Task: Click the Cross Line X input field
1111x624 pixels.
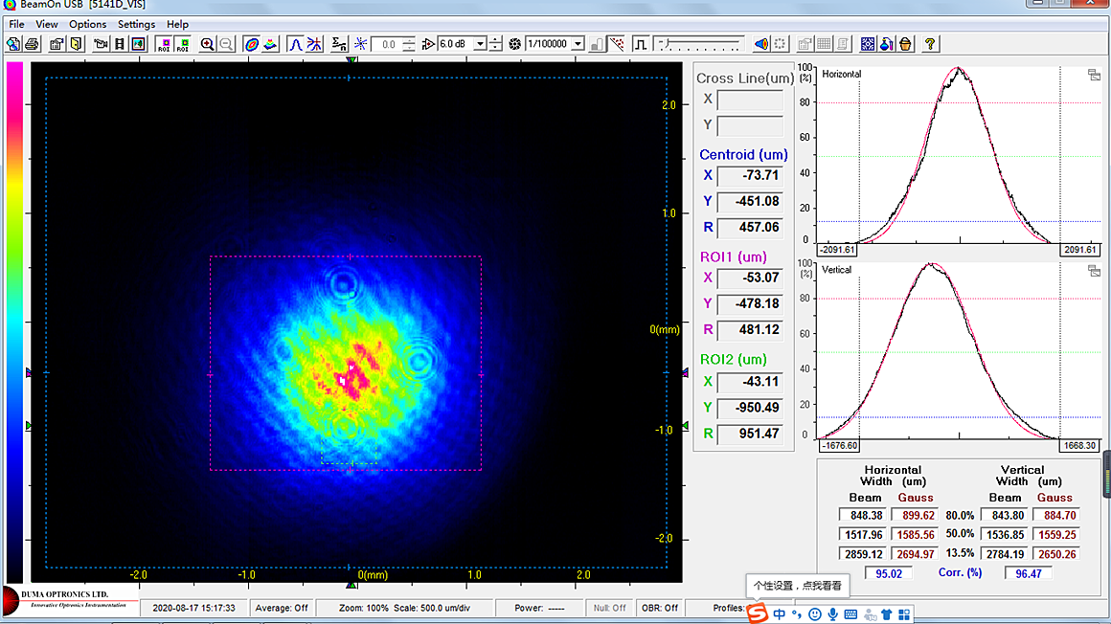Action: 750,100
